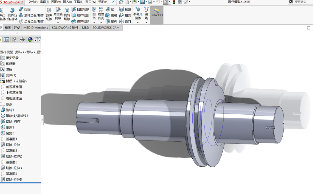The width and height of the screenshot is (314, 194).
Task: Switch to the ConfigurationManager tab icon
Action: [x=14, y=40]
